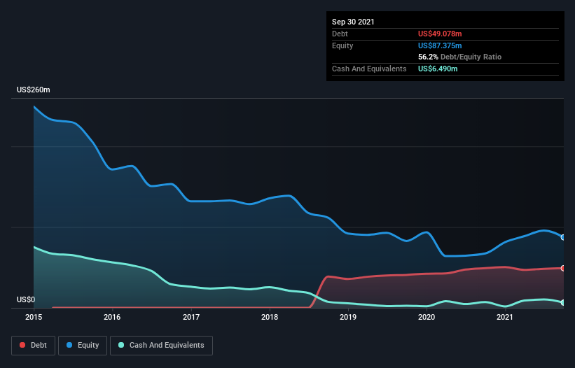Click the US$6.490m cash value
Viewport: 575px width, 368px height.
click(438, 69)
